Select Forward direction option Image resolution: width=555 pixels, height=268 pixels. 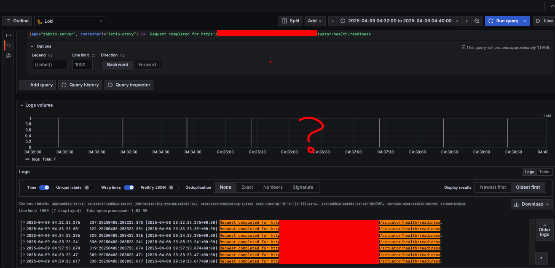pyautogui.click(x=147, y=64)
